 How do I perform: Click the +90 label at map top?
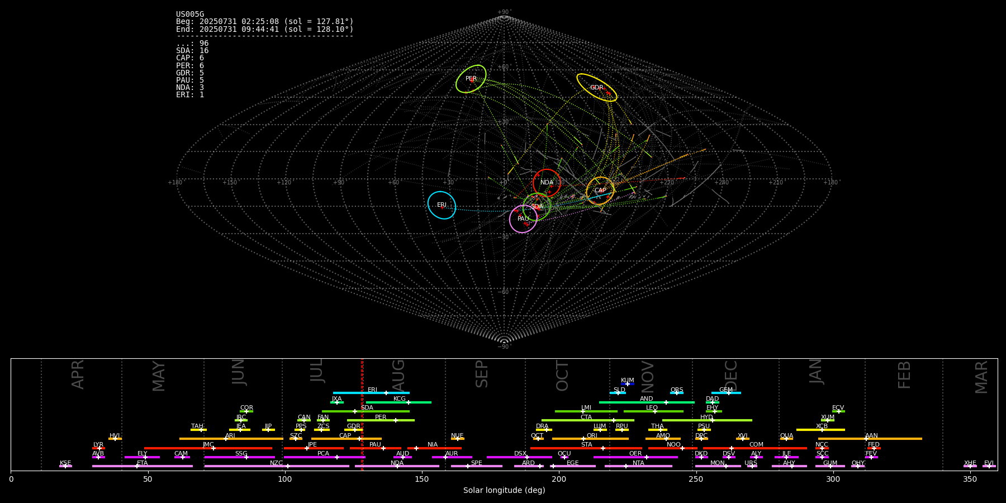click(504, 12)
